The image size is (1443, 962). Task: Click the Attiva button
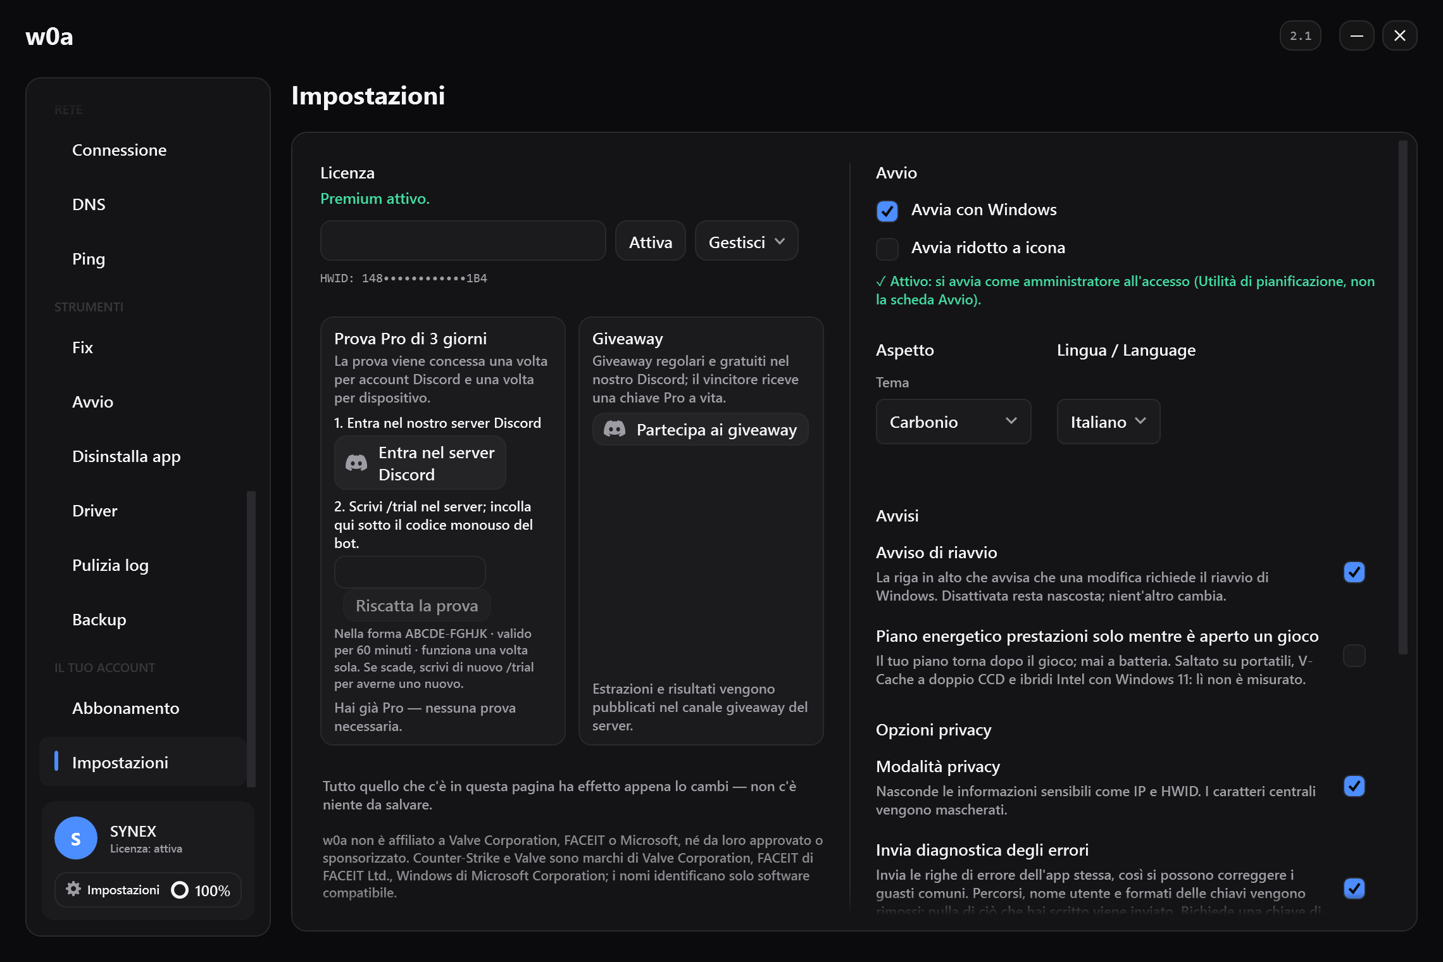pos(650,241)
